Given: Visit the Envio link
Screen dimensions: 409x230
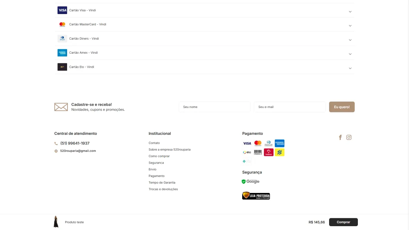Looking at the screenshot, I should pyautogui.click(x=152, y=169).
